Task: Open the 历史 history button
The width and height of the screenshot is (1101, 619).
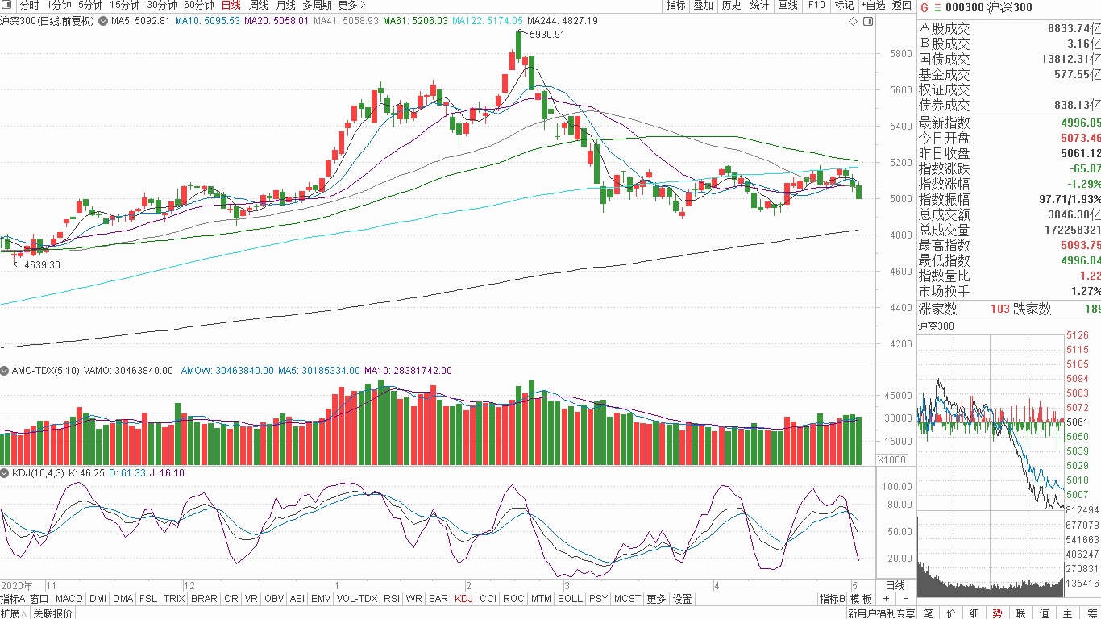Action: click(x=731, y=5)
